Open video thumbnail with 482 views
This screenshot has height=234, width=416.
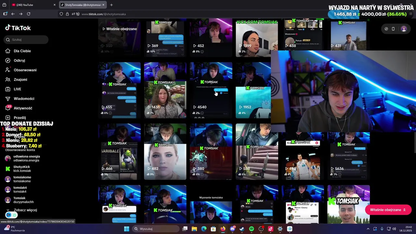click(x=165, y=151)
